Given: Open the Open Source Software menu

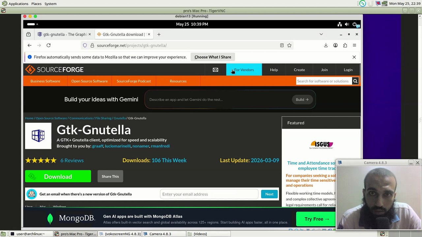Looking at the screenshot, I should pos(89,81).
